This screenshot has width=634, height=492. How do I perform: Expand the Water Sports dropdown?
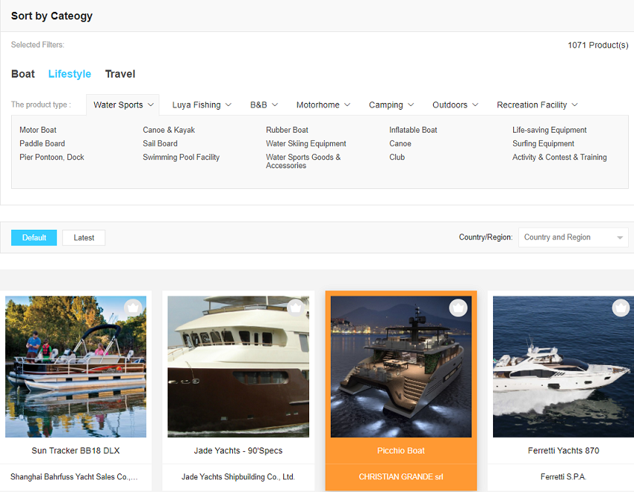123,105
